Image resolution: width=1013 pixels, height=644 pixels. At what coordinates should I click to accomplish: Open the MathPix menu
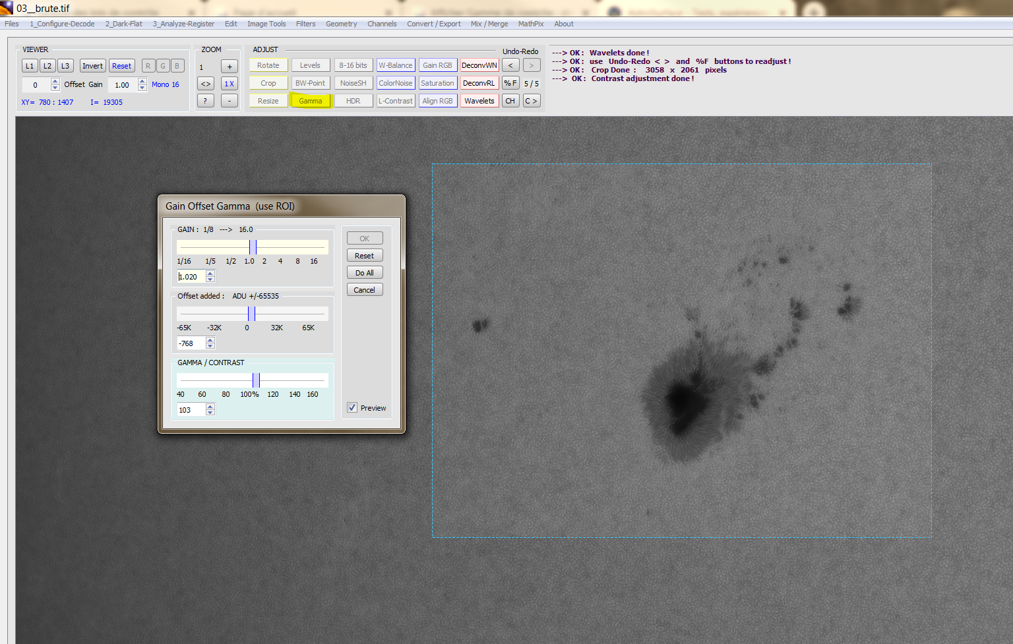(531, 24)
